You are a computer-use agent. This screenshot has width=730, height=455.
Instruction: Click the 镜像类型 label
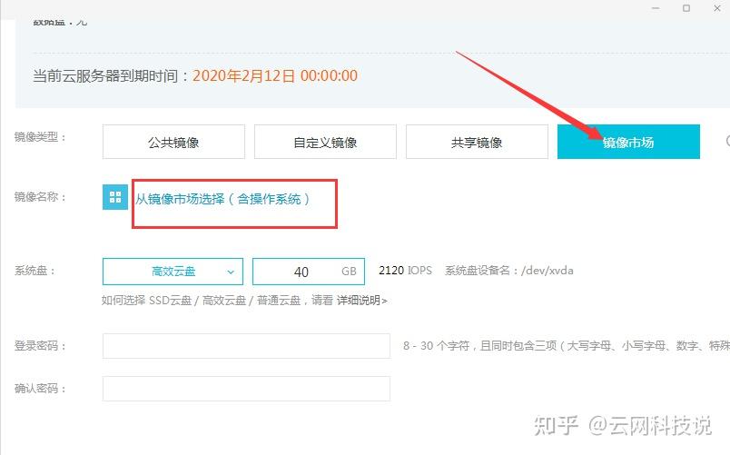point(40,137)
